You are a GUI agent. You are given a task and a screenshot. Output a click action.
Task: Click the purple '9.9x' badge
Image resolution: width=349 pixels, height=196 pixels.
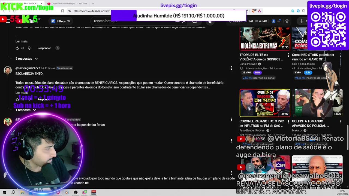(257, 72)
